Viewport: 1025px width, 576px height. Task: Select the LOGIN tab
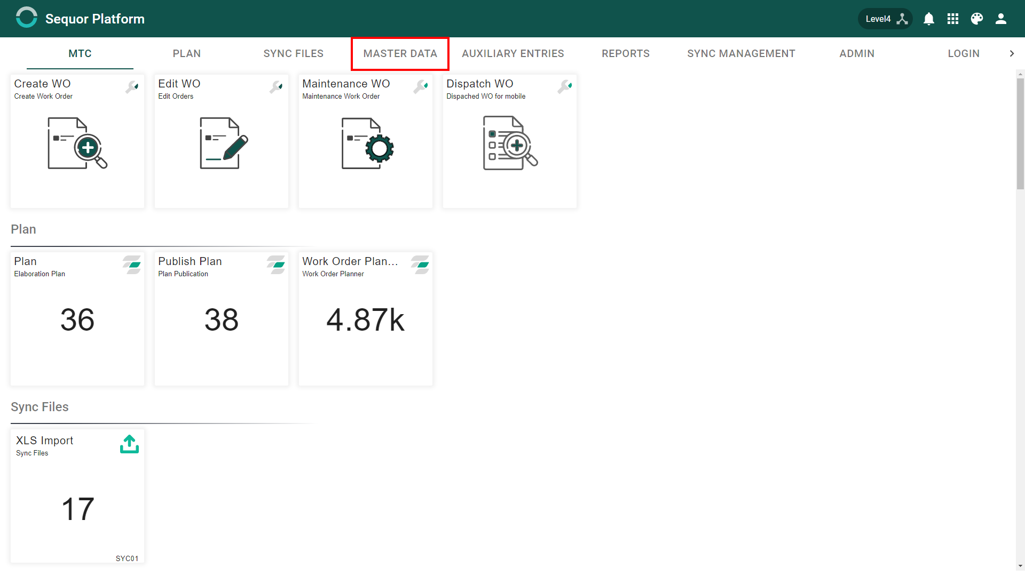point(964,53)
